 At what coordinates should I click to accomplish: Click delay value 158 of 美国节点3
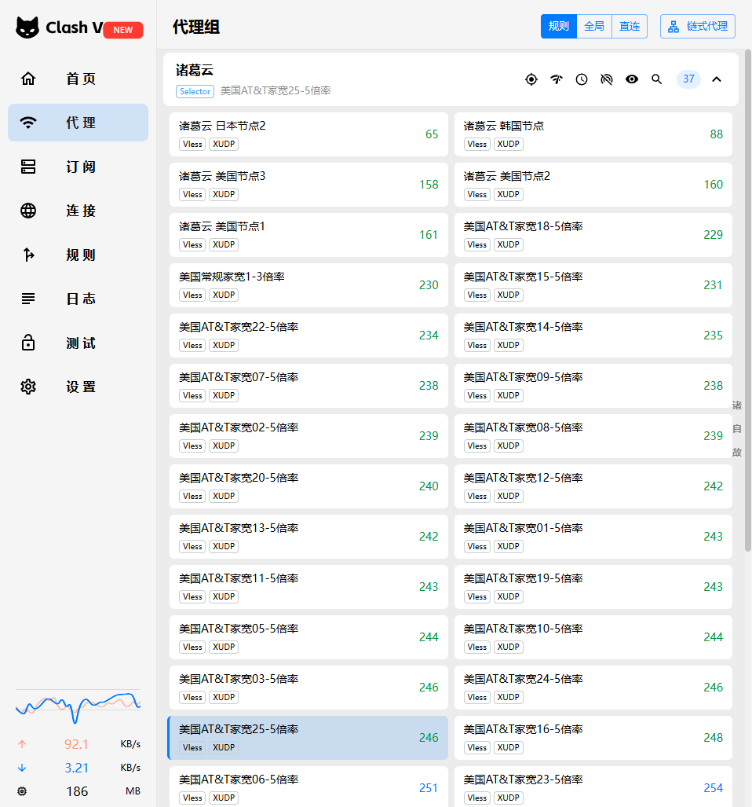pyautogui.click(x=429, y=184)
